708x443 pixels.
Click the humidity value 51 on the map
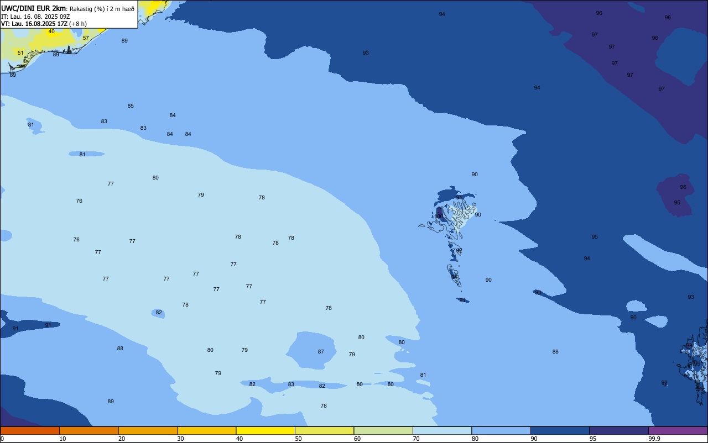point(20,53)
